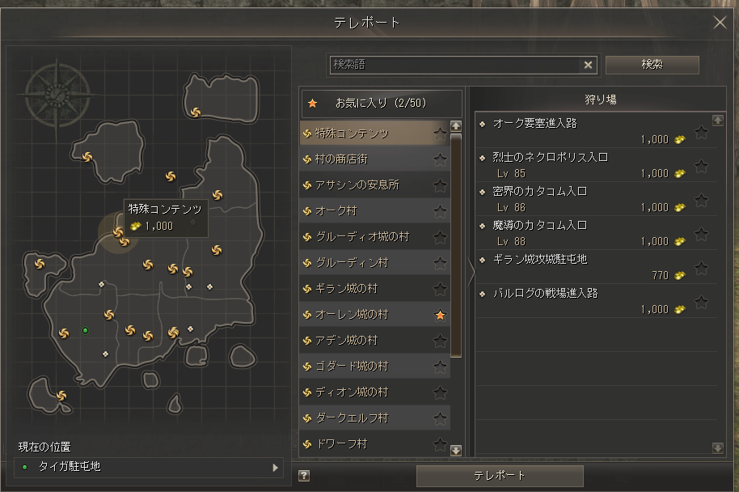Viewport: 739px width, 492px height.
Task: Click the green current position dot on the map
Action: tap(86, 331)
